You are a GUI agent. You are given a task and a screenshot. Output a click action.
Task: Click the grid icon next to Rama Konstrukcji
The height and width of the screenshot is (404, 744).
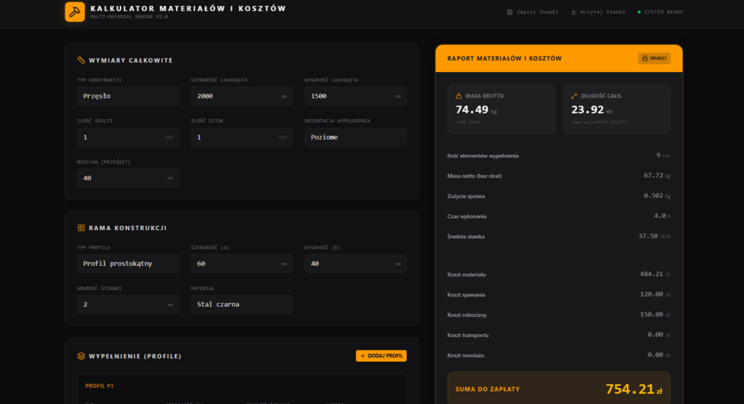[81, 228]
